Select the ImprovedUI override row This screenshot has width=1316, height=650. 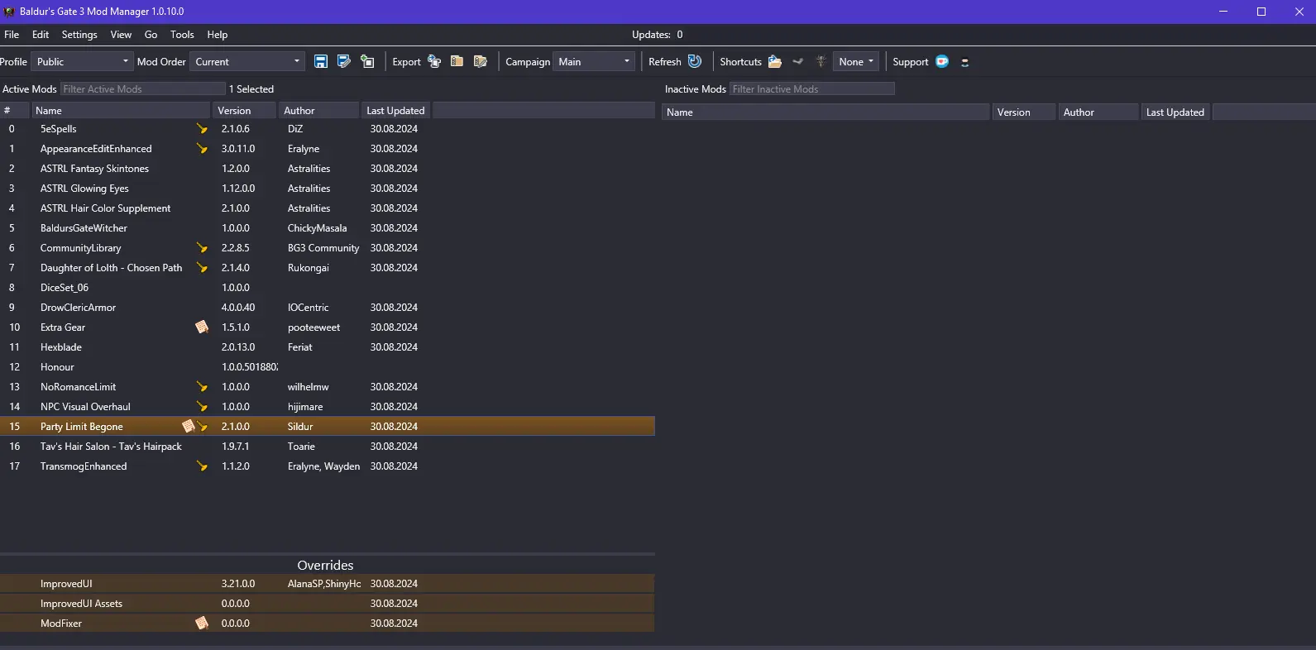click(x=328, y=584)
